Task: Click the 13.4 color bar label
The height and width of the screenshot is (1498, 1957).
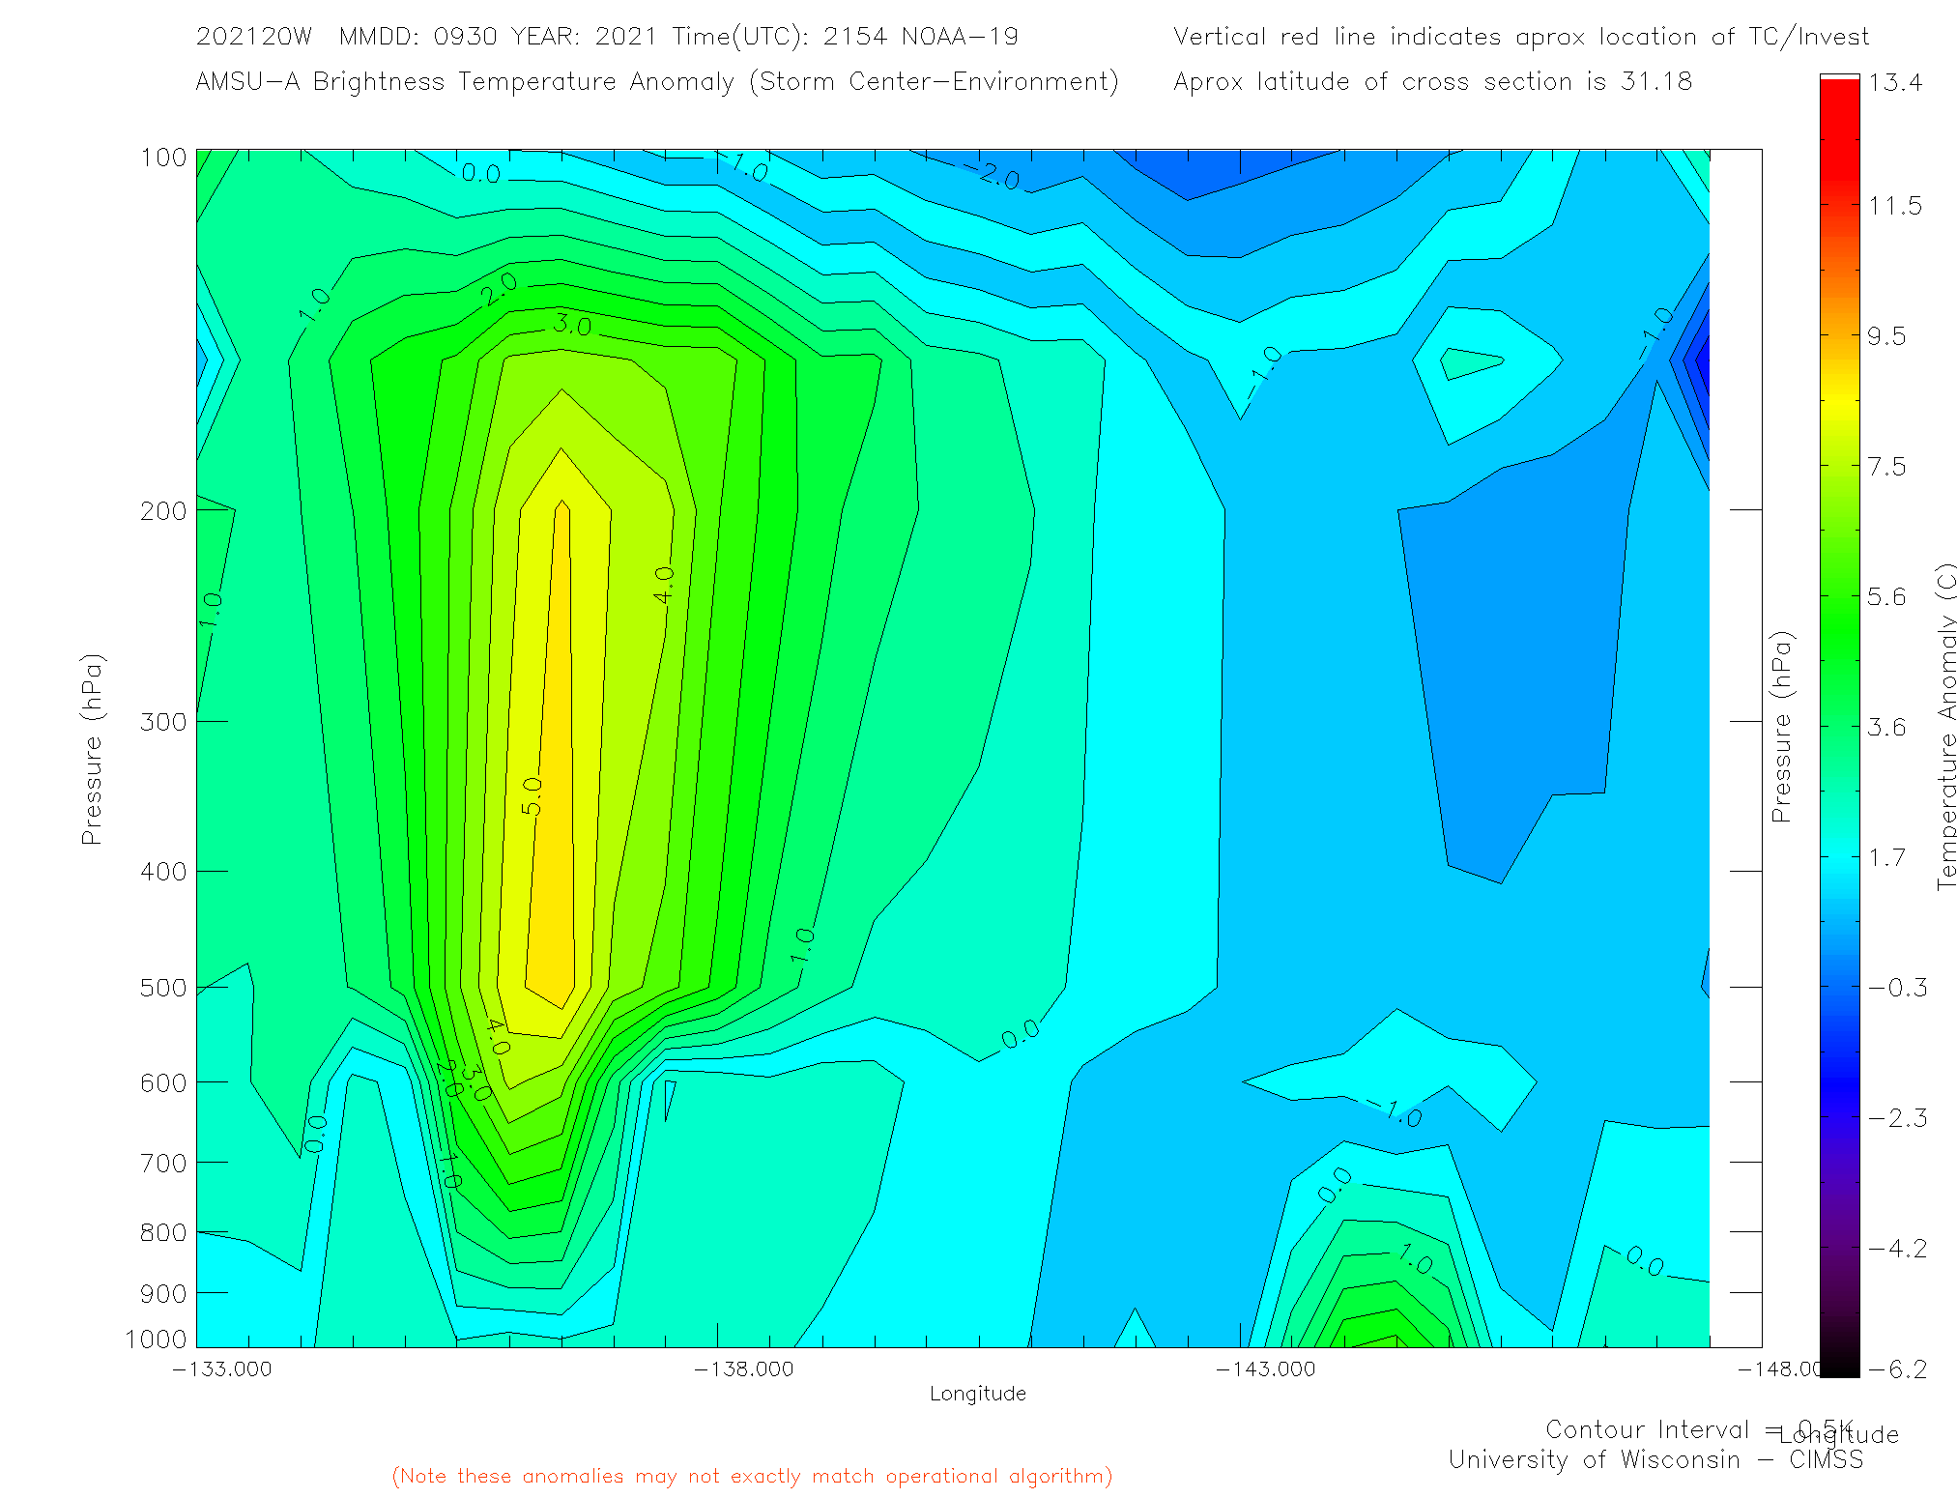Action: (1894, 82)
